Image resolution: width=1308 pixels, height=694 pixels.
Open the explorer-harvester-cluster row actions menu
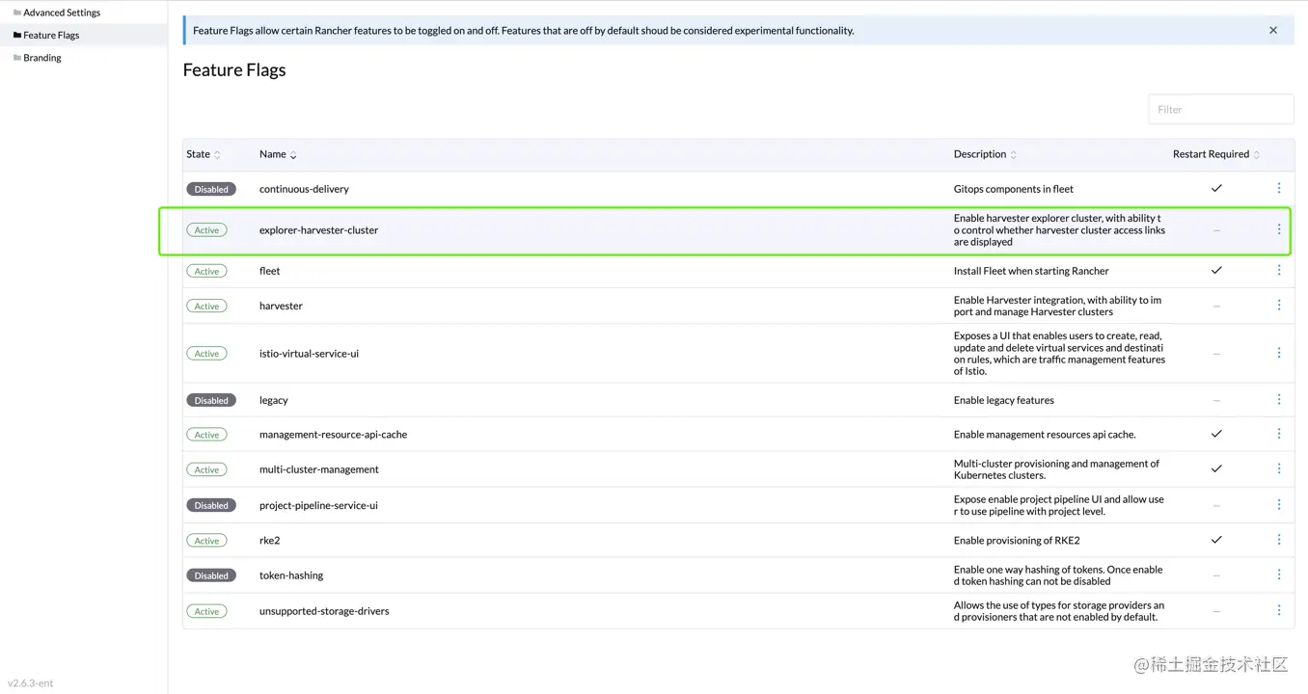[1279, 229]
